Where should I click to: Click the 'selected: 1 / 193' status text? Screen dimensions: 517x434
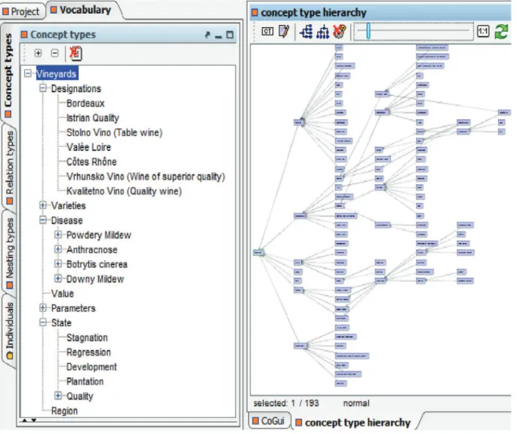[286, 403]
